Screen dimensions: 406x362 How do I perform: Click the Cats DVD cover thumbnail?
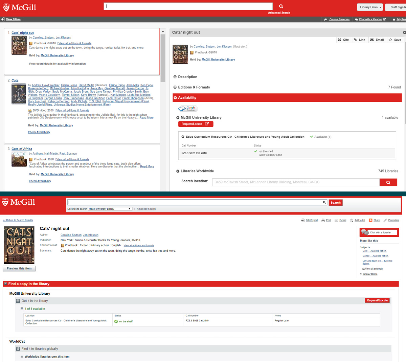[19, 94]
